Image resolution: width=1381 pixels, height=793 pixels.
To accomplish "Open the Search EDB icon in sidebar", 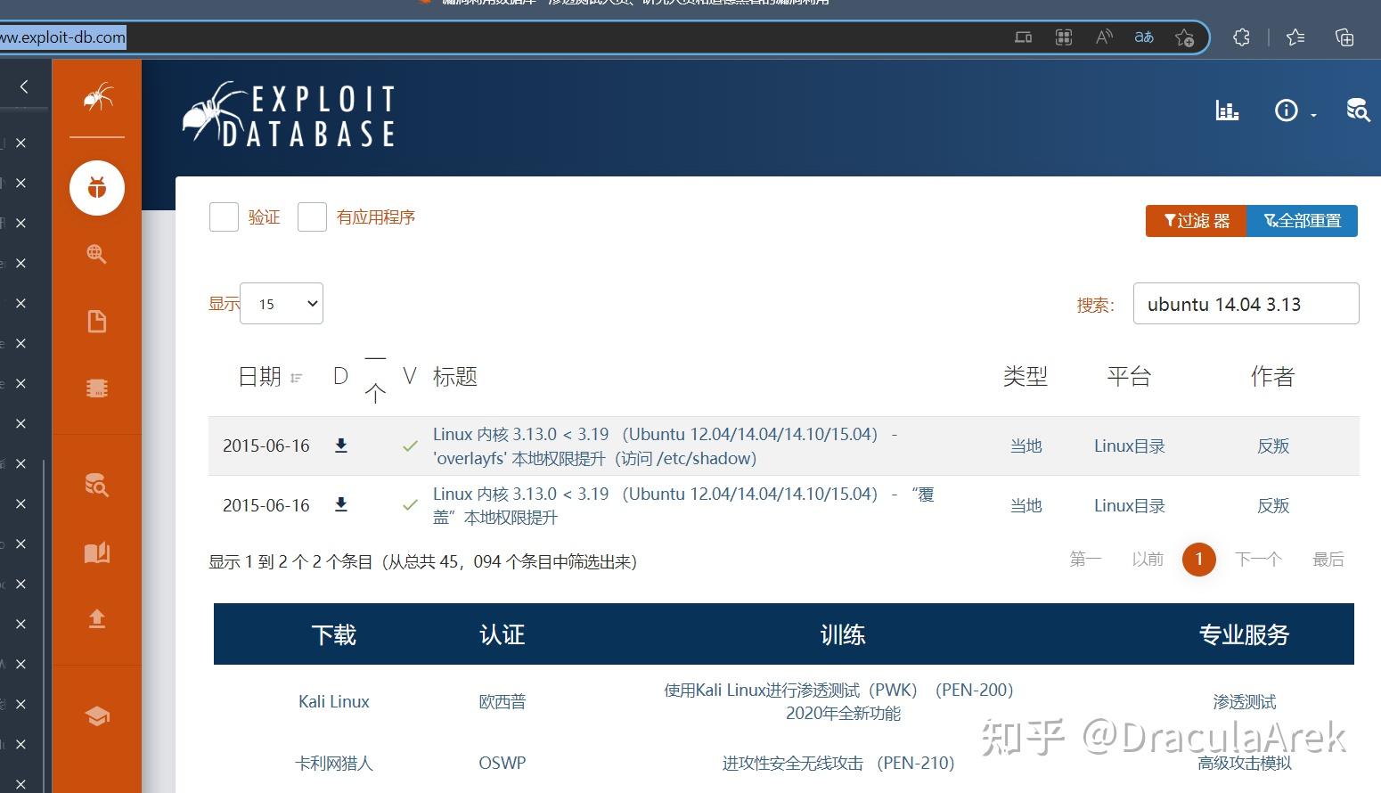I will pyautogui.click(x=97, y=485).
